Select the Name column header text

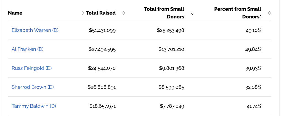point(15,13)
